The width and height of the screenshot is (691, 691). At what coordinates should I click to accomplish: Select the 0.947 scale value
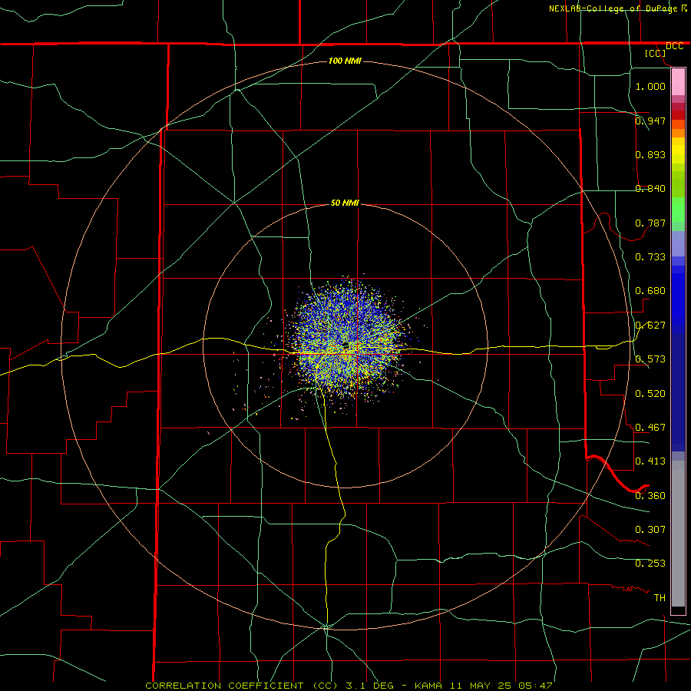point(650,121)
